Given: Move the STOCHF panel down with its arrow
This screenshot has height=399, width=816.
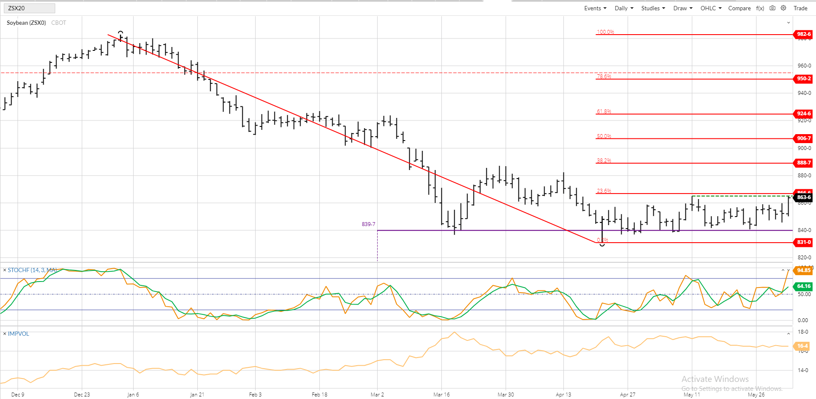Looking at the screenshot, I should [789, 270].
